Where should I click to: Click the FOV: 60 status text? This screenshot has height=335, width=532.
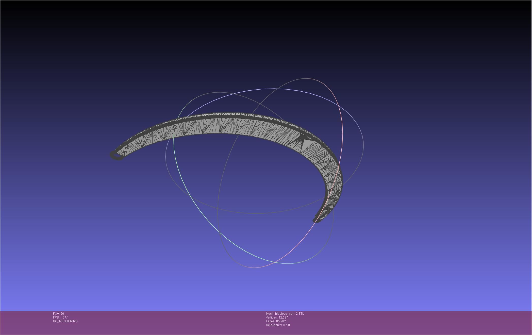tap(58, 314)
